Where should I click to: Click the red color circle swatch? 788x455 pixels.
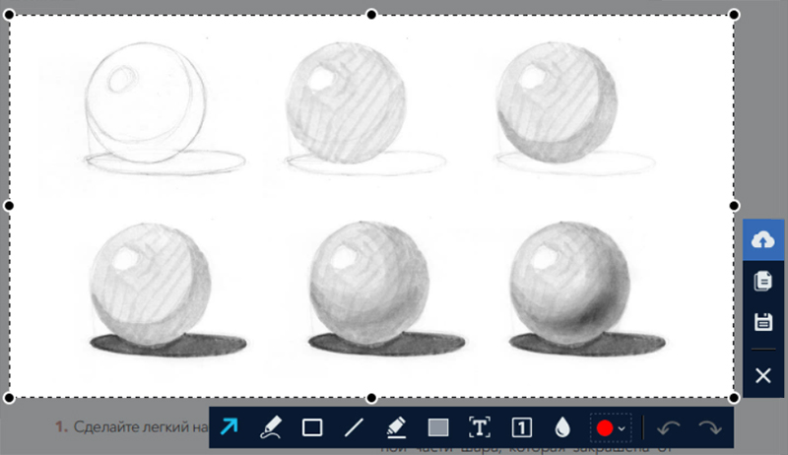click(x=605, y=428)
